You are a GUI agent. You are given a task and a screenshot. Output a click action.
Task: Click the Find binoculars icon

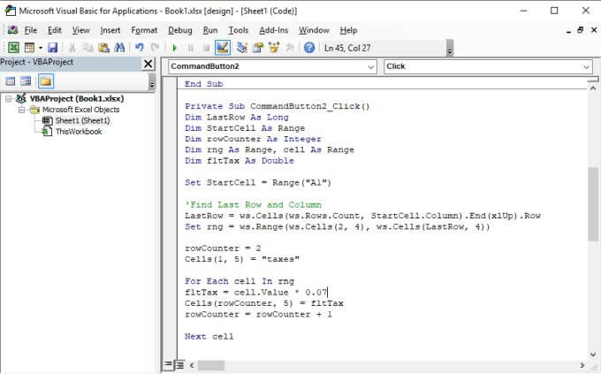click(120, 47)
